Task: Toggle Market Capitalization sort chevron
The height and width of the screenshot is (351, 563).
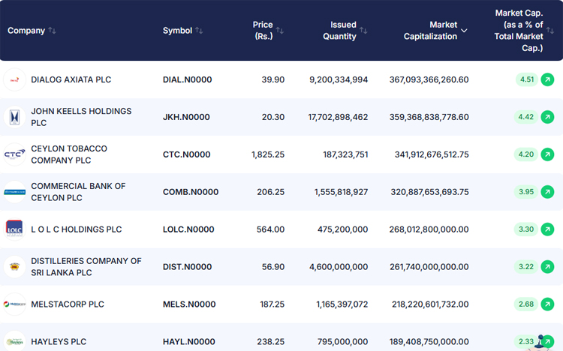Action: (x=464, y=31)
